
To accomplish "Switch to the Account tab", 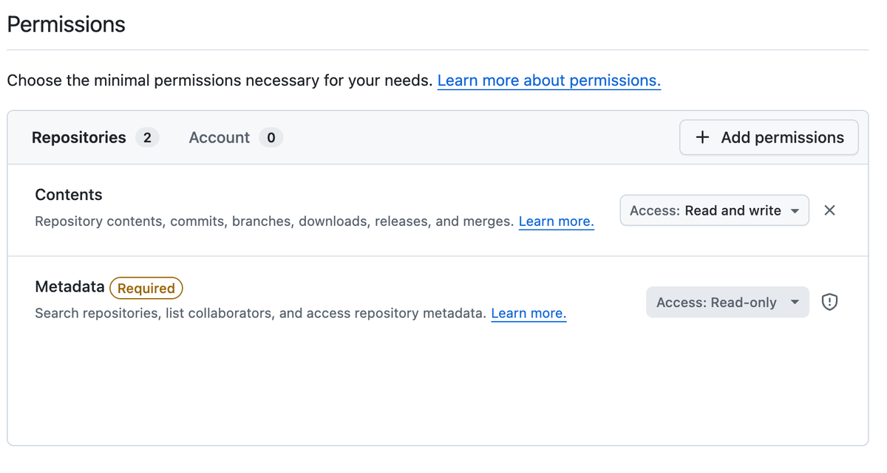I will pyautogui.click(x=236, y=137).
